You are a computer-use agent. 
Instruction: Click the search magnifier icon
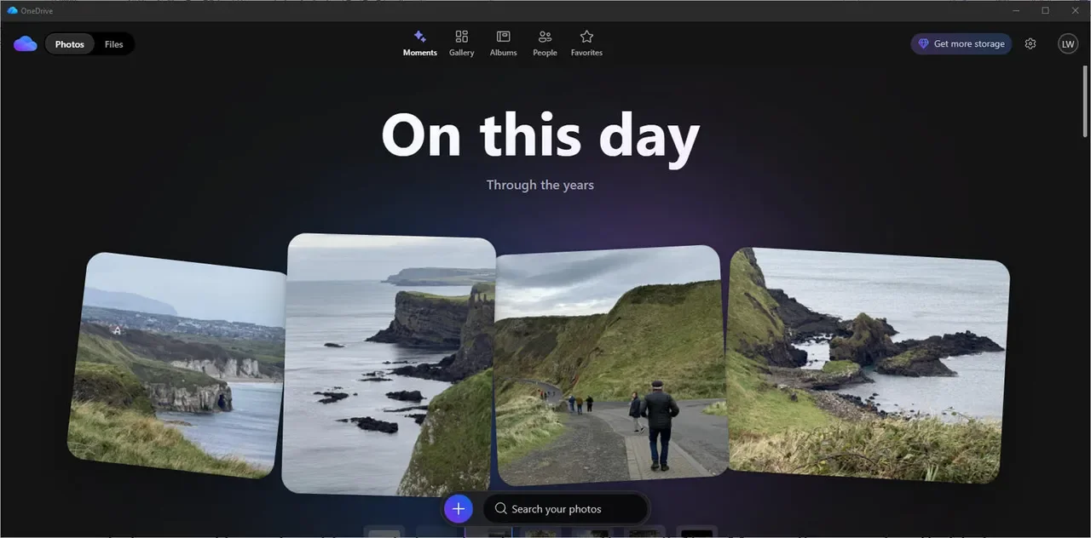(x=500, y=508)
